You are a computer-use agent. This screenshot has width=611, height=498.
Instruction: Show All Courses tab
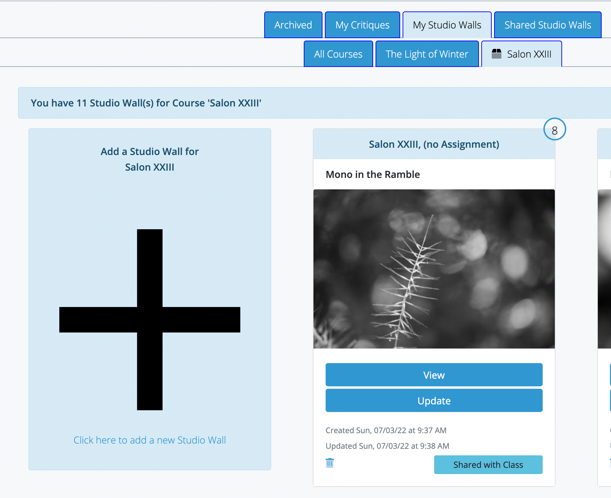pos(338,54)
